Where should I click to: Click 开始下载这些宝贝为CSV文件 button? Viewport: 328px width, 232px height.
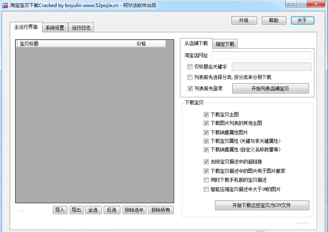coord(262,205)
